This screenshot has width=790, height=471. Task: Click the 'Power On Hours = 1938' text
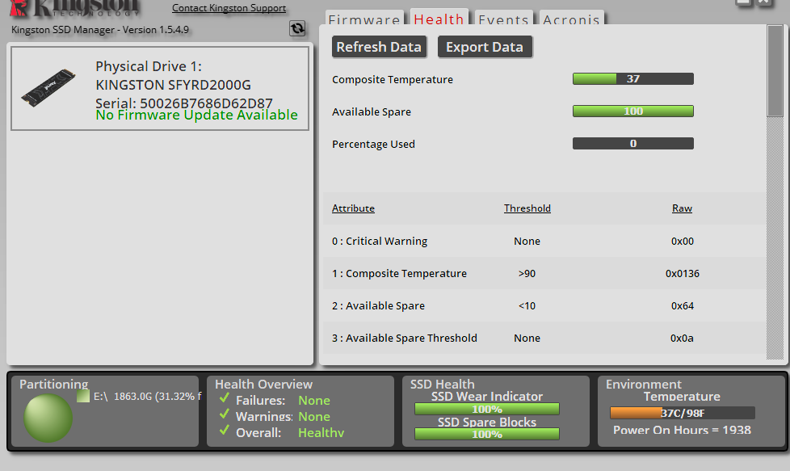[x=682, y=430]
